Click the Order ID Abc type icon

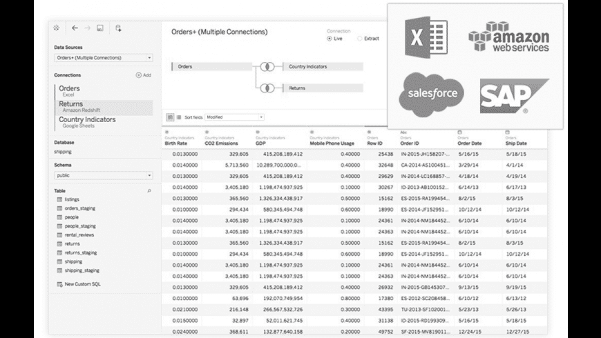pyautogui.click(x=403, y=132)
